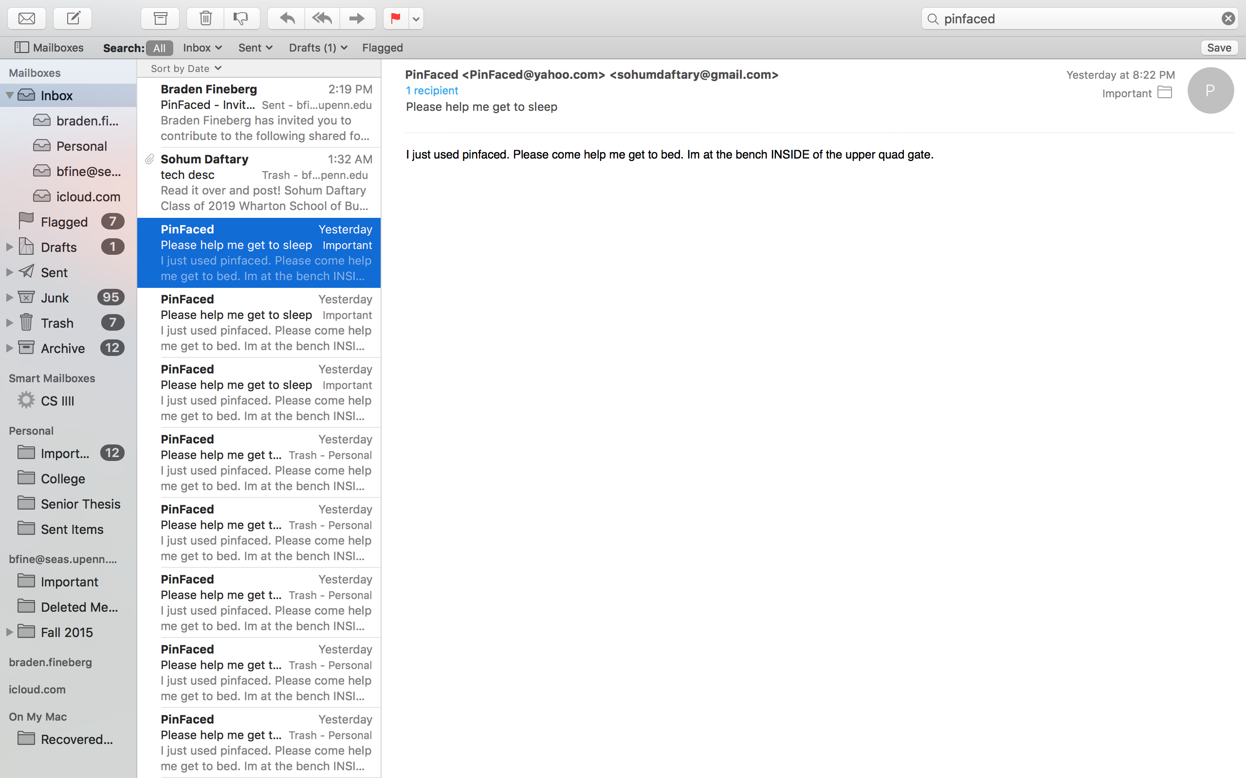Flag the message with red flag
1246x778 pixels.
pyautogui.click(x=395, y=19)
